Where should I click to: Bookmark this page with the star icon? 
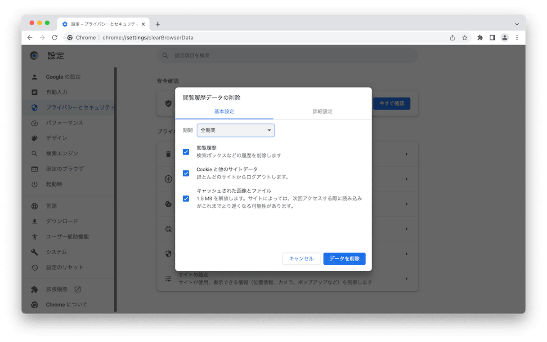[465, 38]
